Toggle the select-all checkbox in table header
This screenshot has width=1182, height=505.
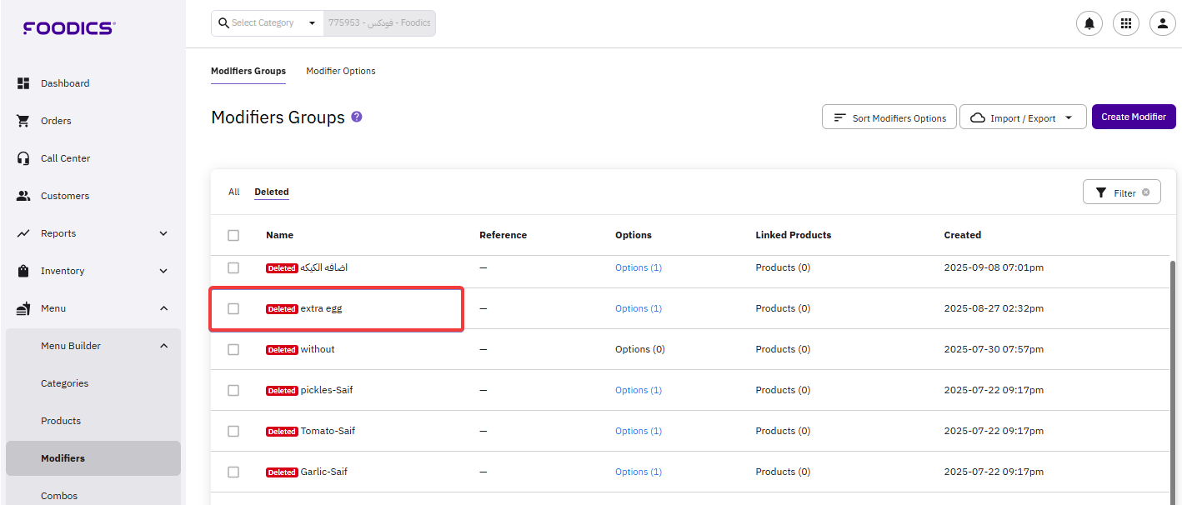click(233, 236)
